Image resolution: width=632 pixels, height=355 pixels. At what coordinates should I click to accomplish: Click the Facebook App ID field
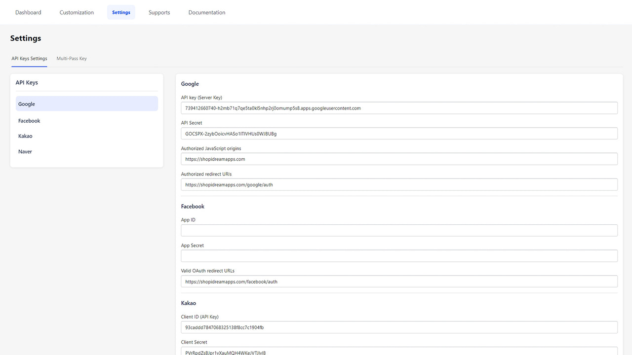pyautogui.click(x=399, y=230)
